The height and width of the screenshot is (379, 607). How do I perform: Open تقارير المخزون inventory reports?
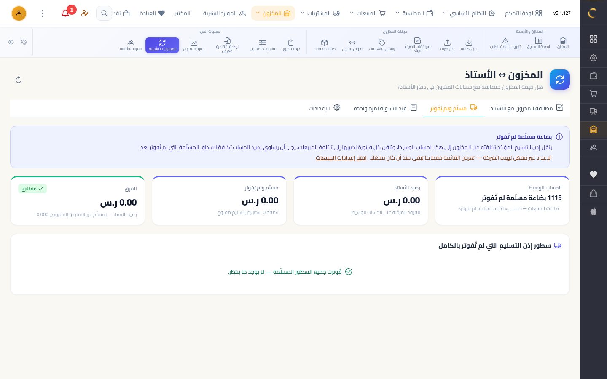pos(194,45)
